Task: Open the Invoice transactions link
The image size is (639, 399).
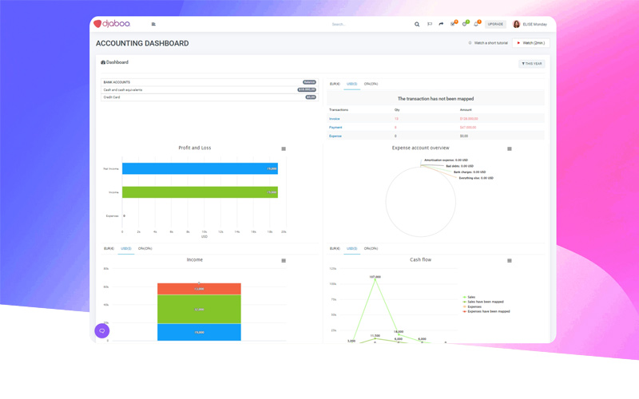Action: [335, 119]
